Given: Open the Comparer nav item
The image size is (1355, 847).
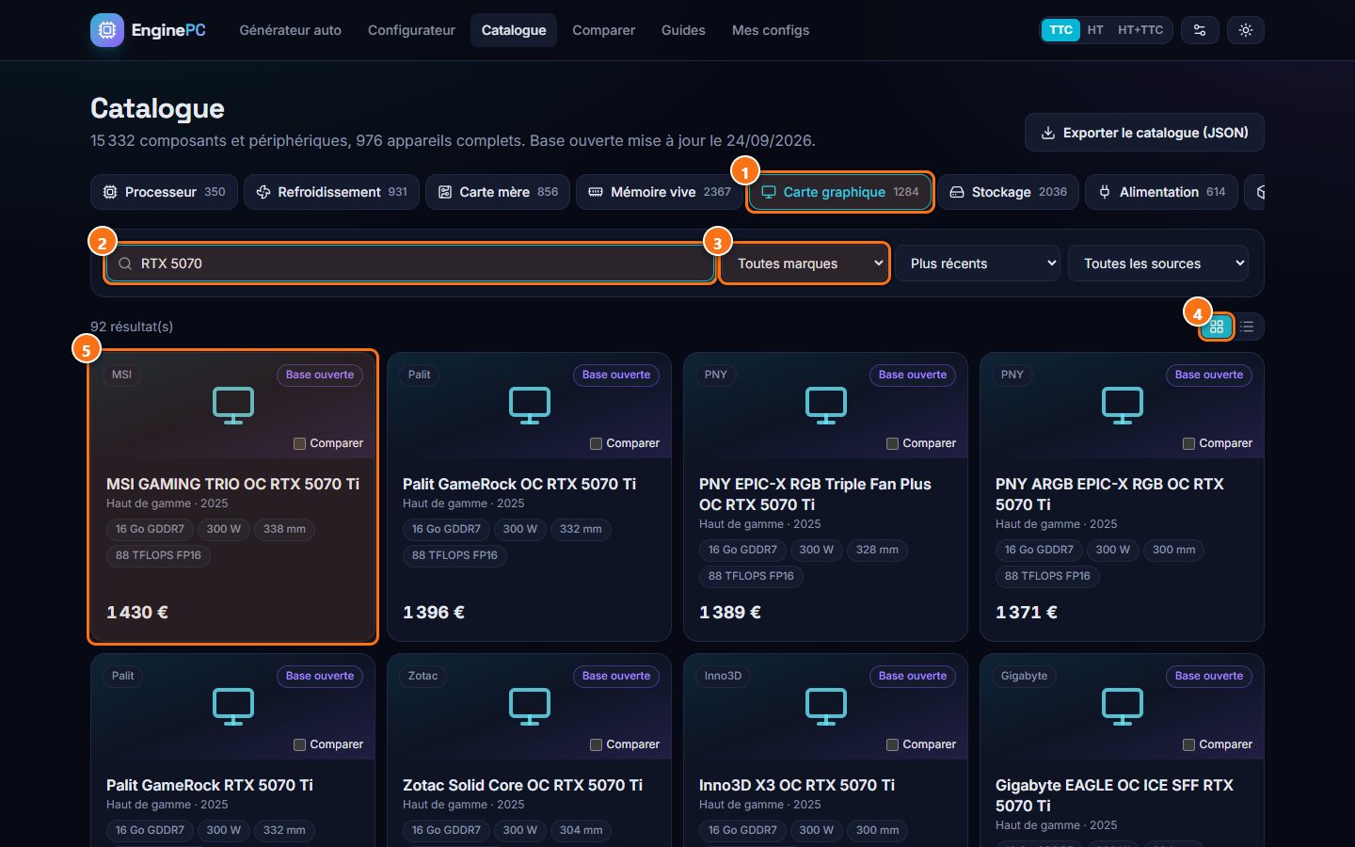Looking at the screenshot, I should (x=603, y=30).
